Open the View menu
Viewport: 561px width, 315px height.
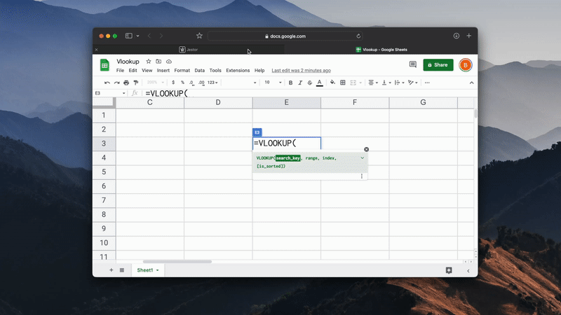[x=147, y=71]
